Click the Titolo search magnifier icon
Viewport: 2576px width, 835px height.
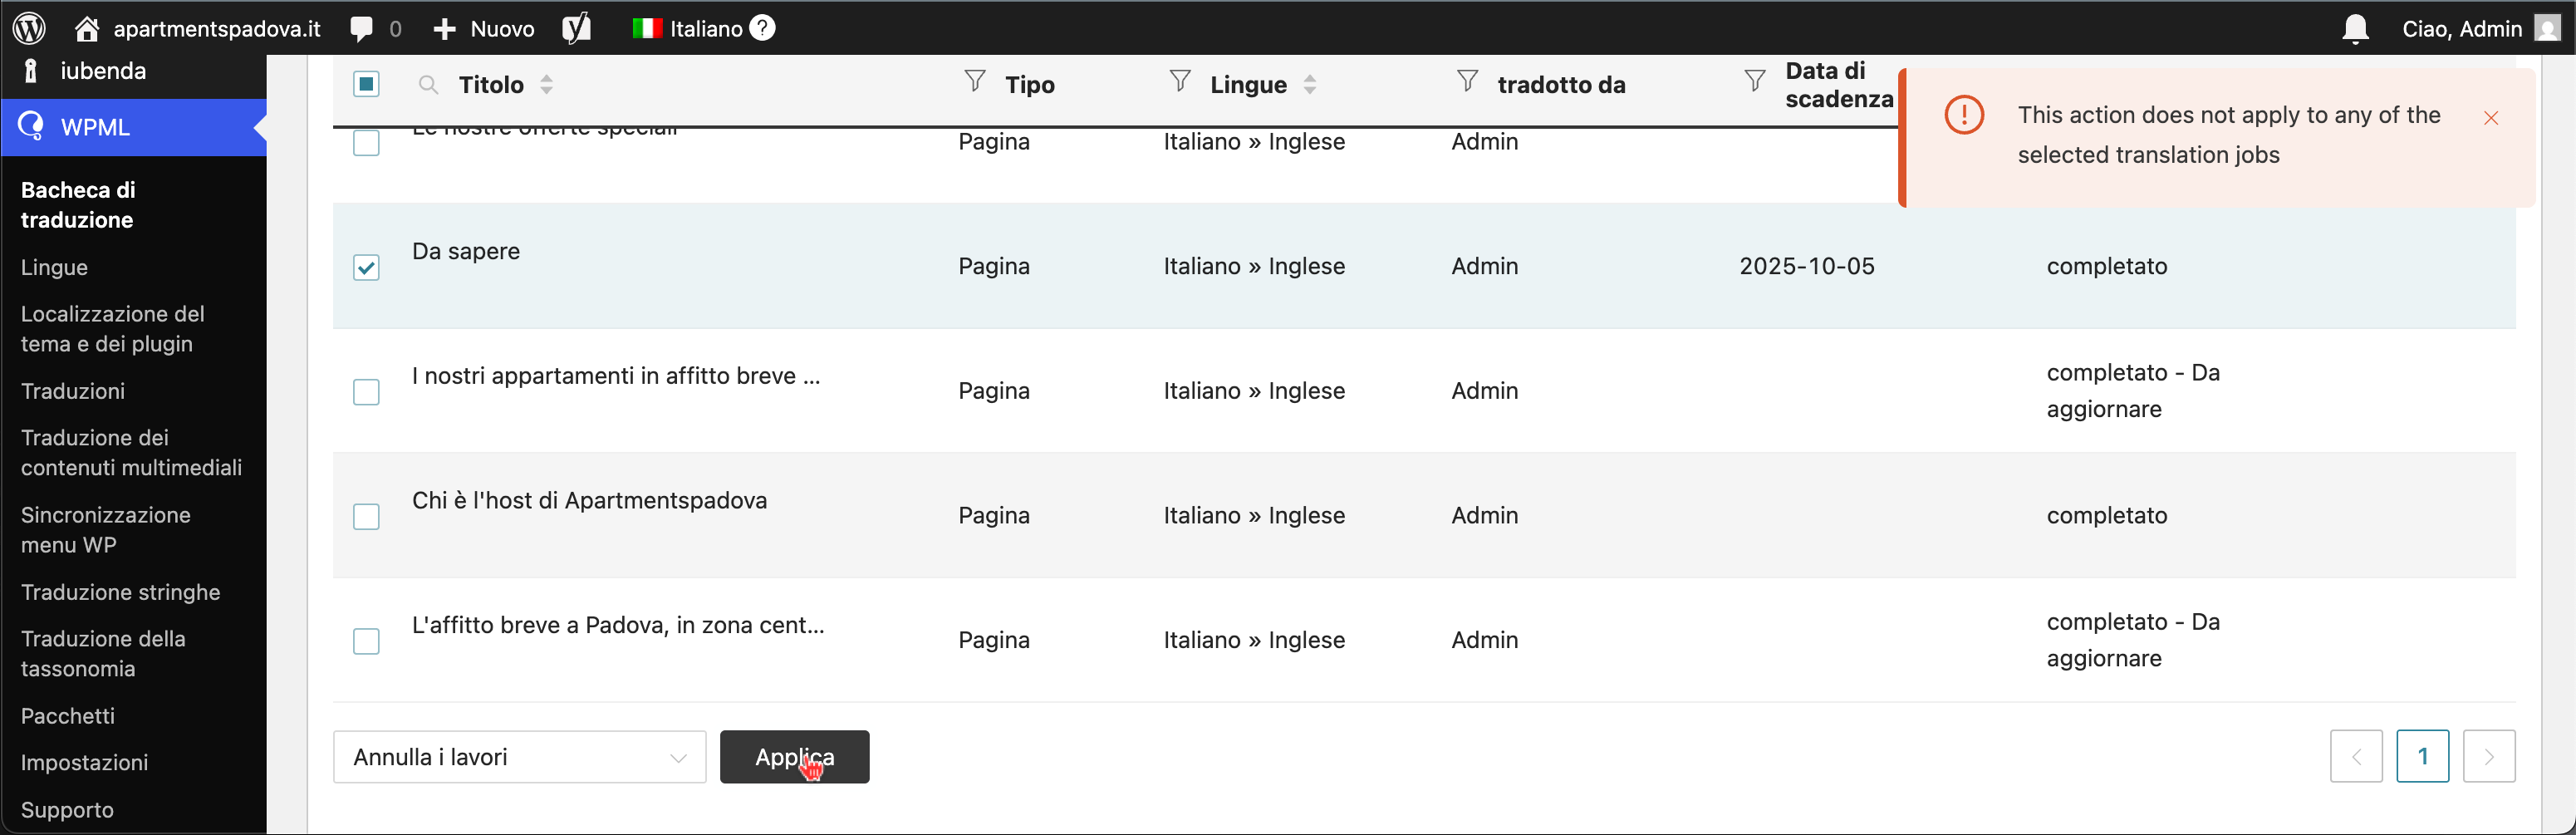click(x=428, y=85)
